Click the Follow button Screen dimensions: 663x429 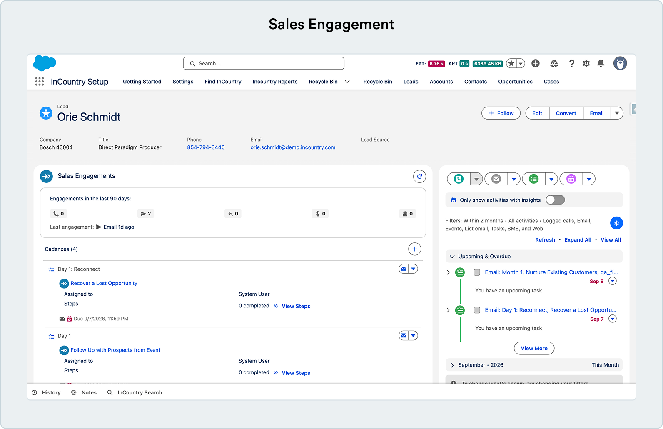click(501, 113)
